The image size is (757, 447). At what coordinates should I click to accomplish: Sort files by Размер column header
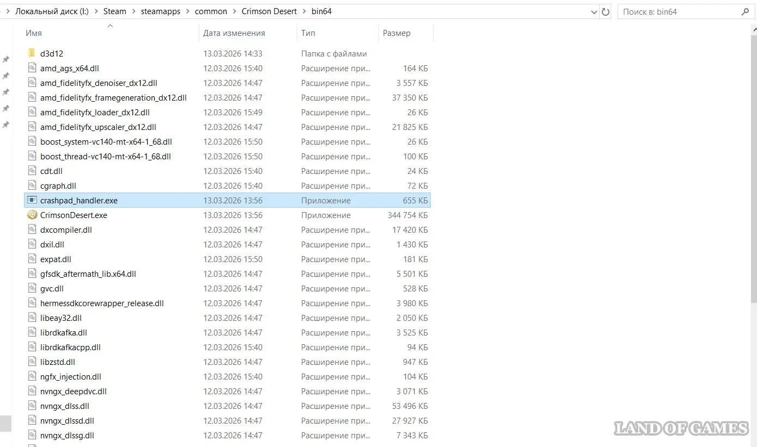(x=396, y=33)
